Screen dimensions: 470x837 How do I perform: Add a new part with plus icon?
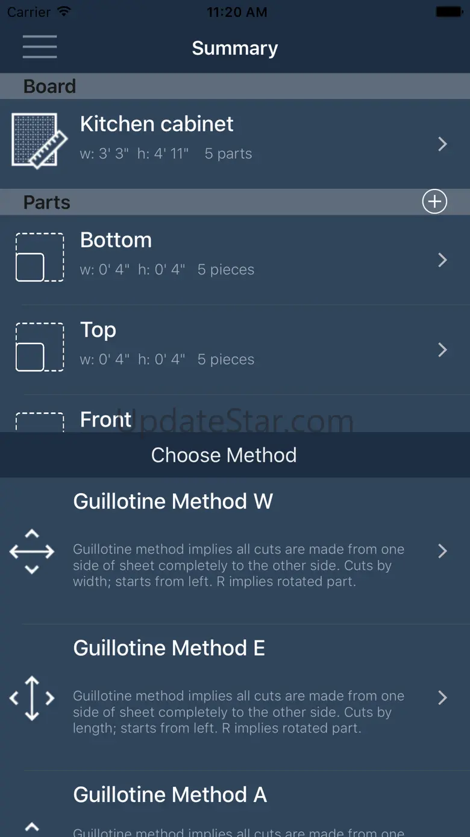(434, 202)
